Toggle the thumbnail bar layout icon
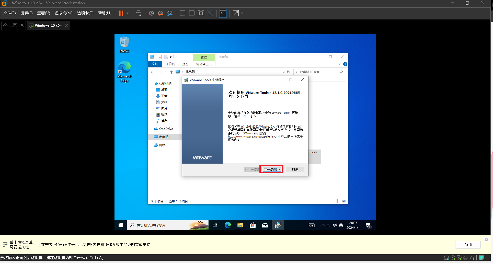The height and width of the screenshot is (263, 493). (x=192, y=13)
